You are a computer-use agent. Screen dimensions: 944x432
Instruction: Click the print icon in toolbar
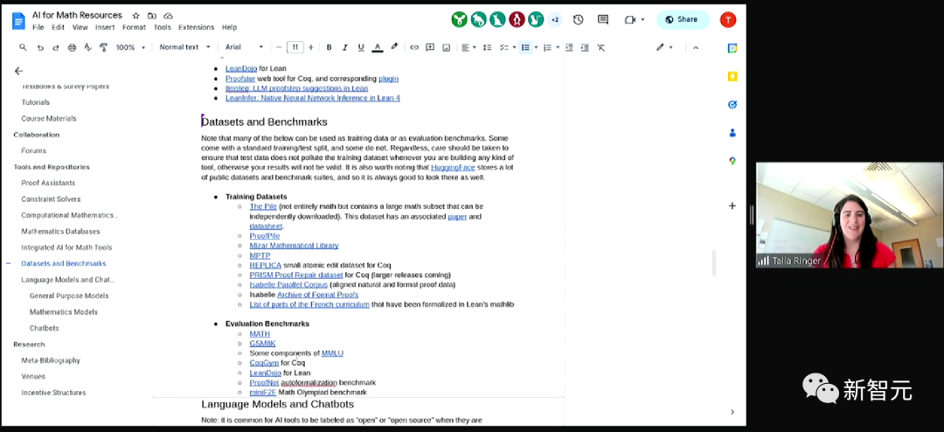73,47
